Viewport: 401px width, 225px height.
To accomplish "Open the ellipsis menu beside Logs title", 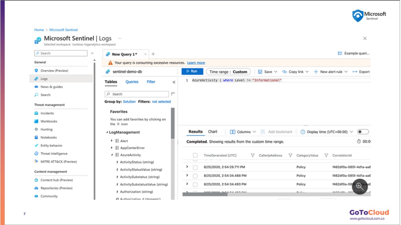I will (x=119, y=38).
